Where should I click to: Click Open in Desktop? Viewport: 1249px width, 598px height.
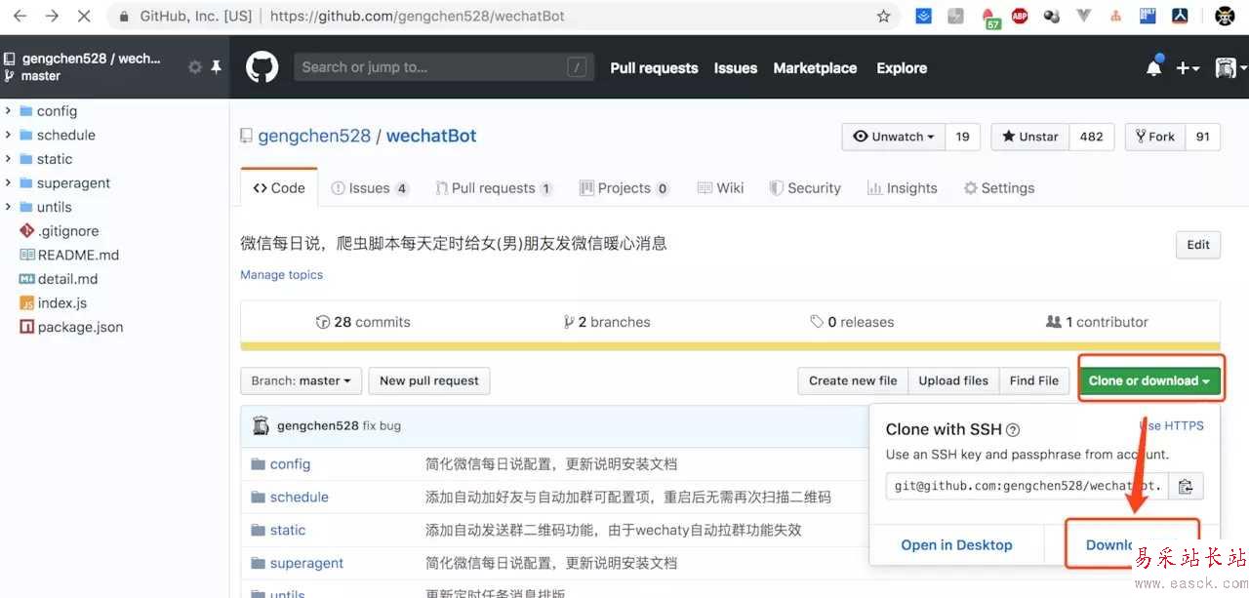pyautogui.click(x=956, y=545)
